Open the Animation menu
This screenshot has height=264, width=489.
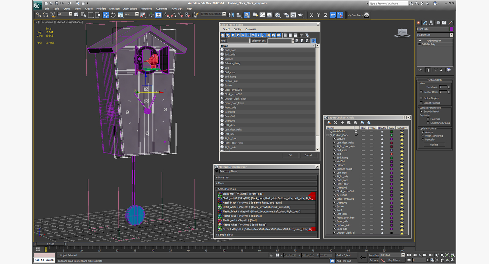tap(114, 9)
